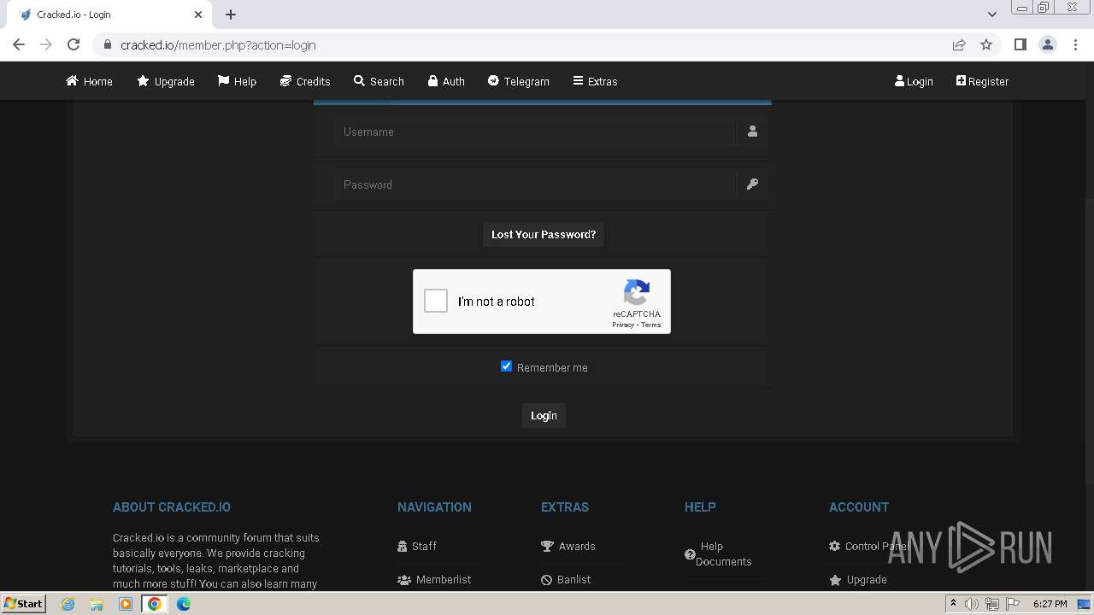
Task: Check the I'm not a robot box
Action: click(436, 301)
